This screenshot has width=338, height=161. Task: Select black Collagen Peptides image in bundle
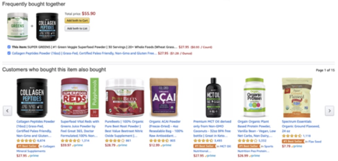47,27
